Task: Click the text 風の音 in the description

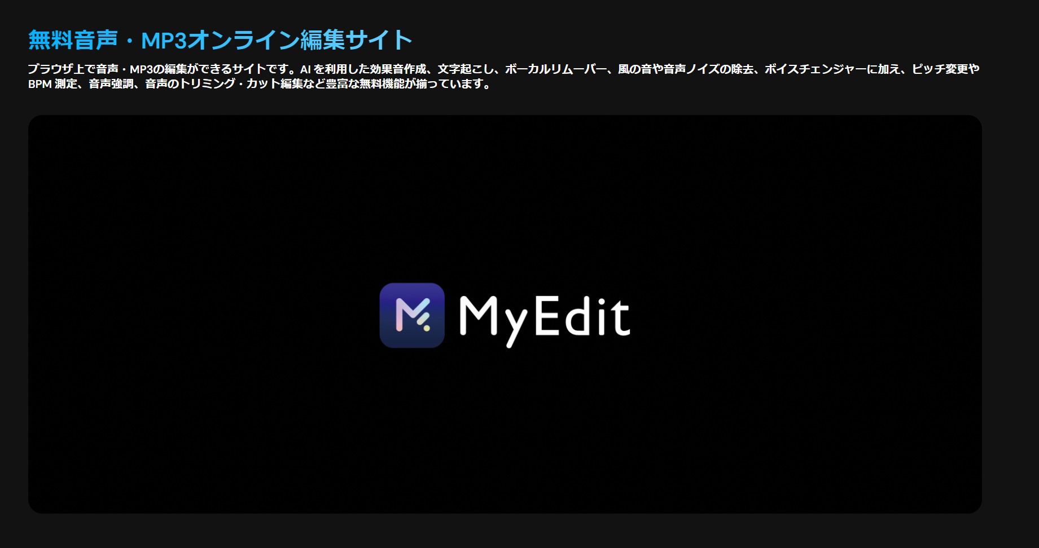Action: point(634,69)
